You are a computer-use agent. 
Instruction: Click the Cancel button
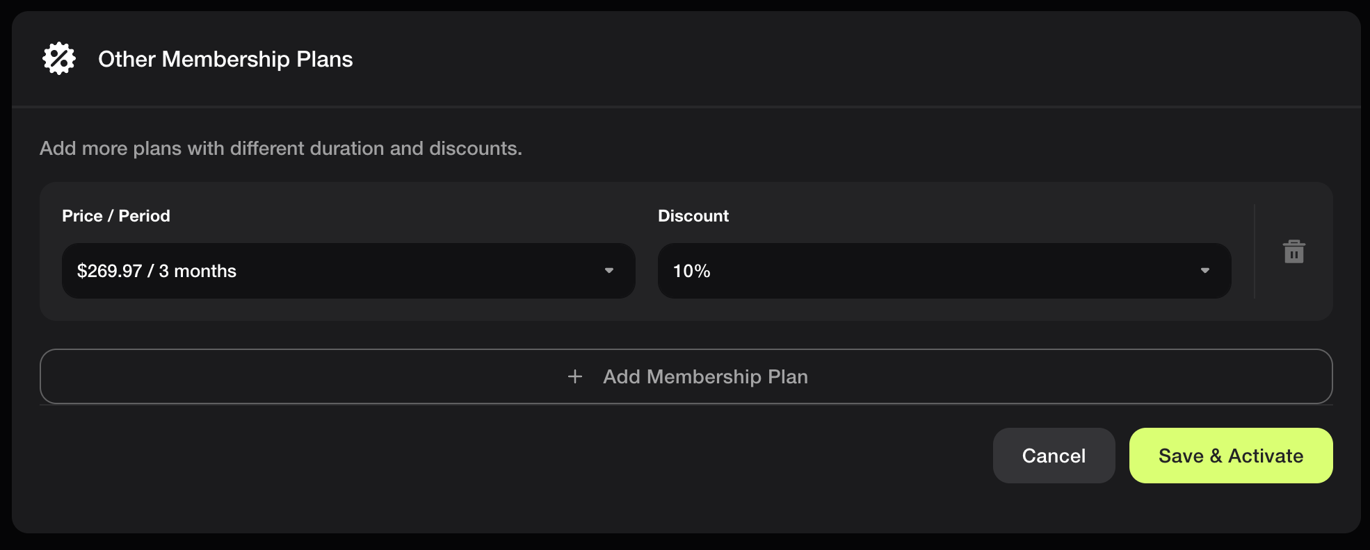(x=1053, y=456)
